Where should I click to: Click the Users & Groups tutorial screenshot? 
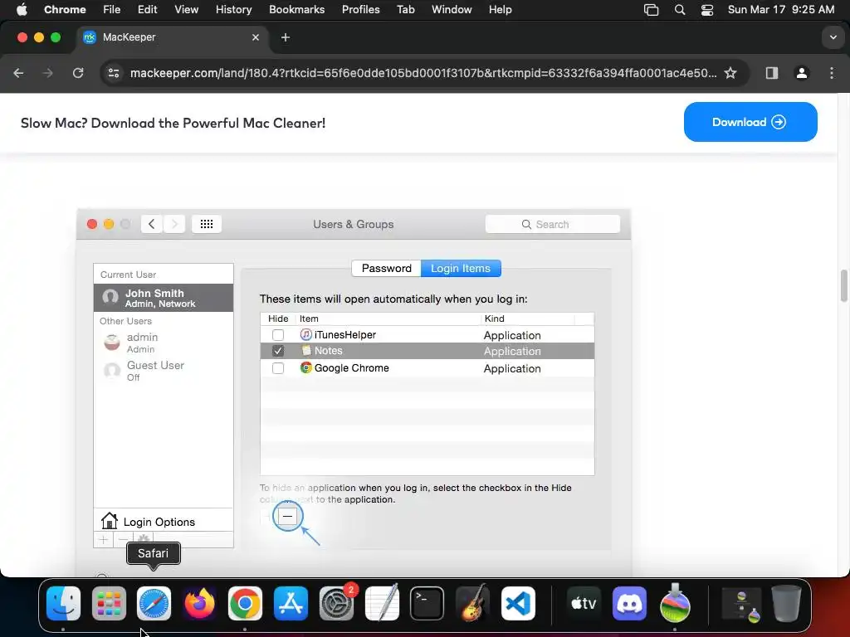tap(354, 392)
